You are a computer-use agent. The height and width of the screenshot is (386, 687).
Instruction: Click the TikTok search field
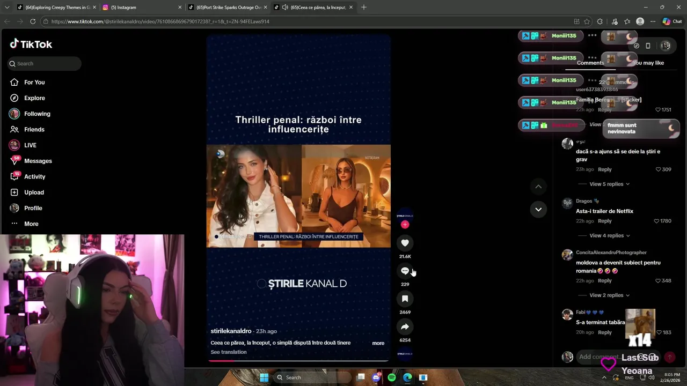pos(44,63)
